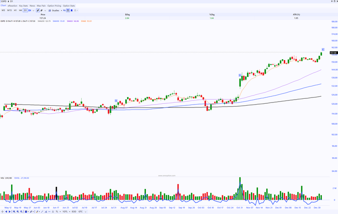The width and height of the screenshot is (338, 214).
Task: Click the scroll left arrow
Action: pyautogui.click(x=6, y=212)
